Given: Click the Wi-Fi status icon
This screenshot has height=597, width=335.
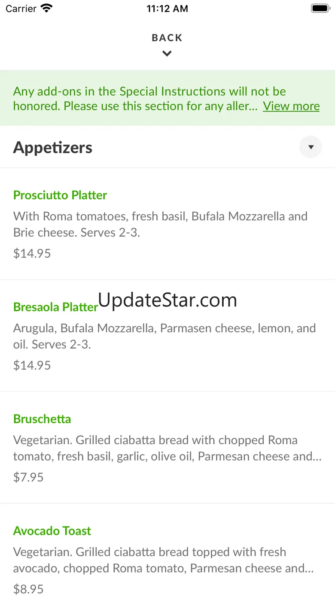Looking at the screenshot, I should (x=46, y=8).
